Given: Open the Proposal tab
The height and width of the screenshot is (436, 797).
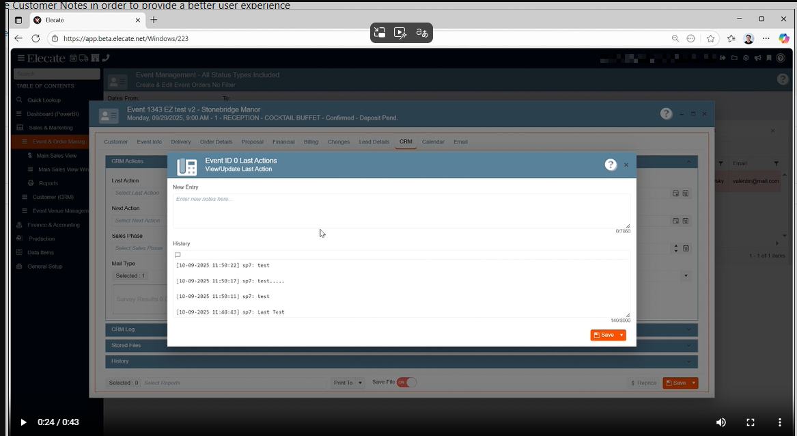Looking at the screenshot, I should (252, 142).
